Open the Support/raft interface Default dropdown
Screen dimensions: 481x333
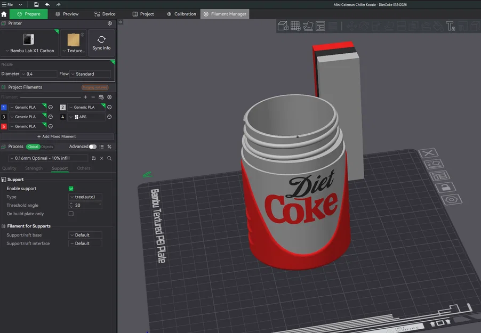85,243
